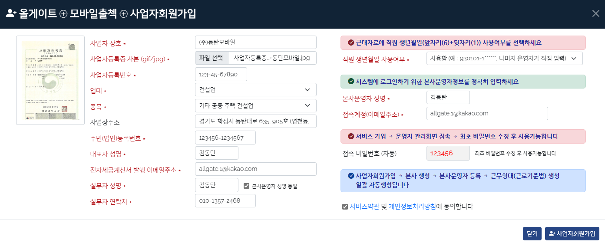Click the check-circle icon in the 근태자료 notice
Screen dimensions: 605x246
[x=351, y=43]
